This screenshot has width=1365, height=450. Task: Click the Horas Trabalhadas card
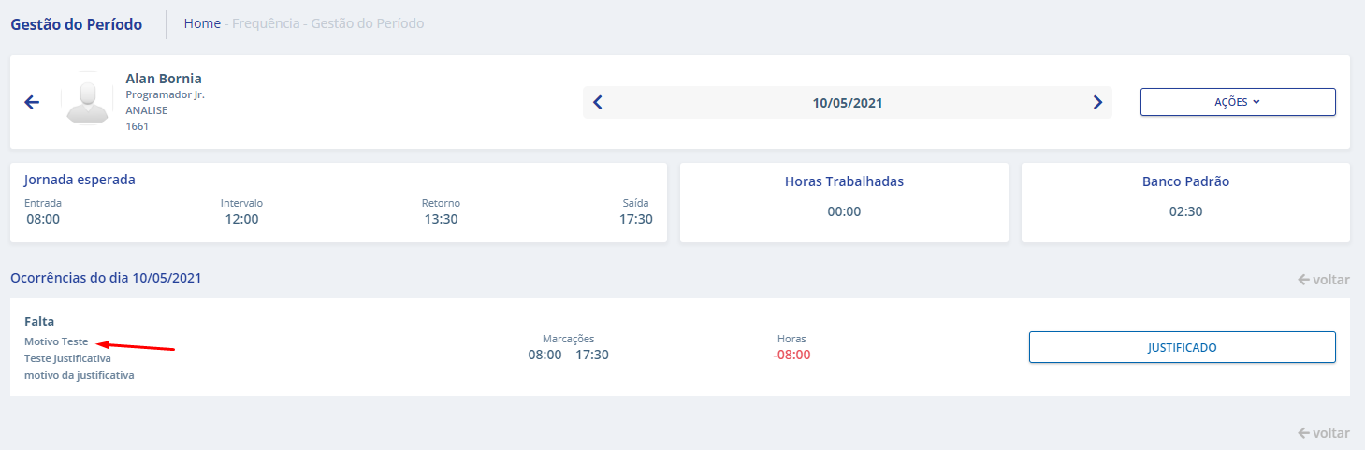(844, 202)
